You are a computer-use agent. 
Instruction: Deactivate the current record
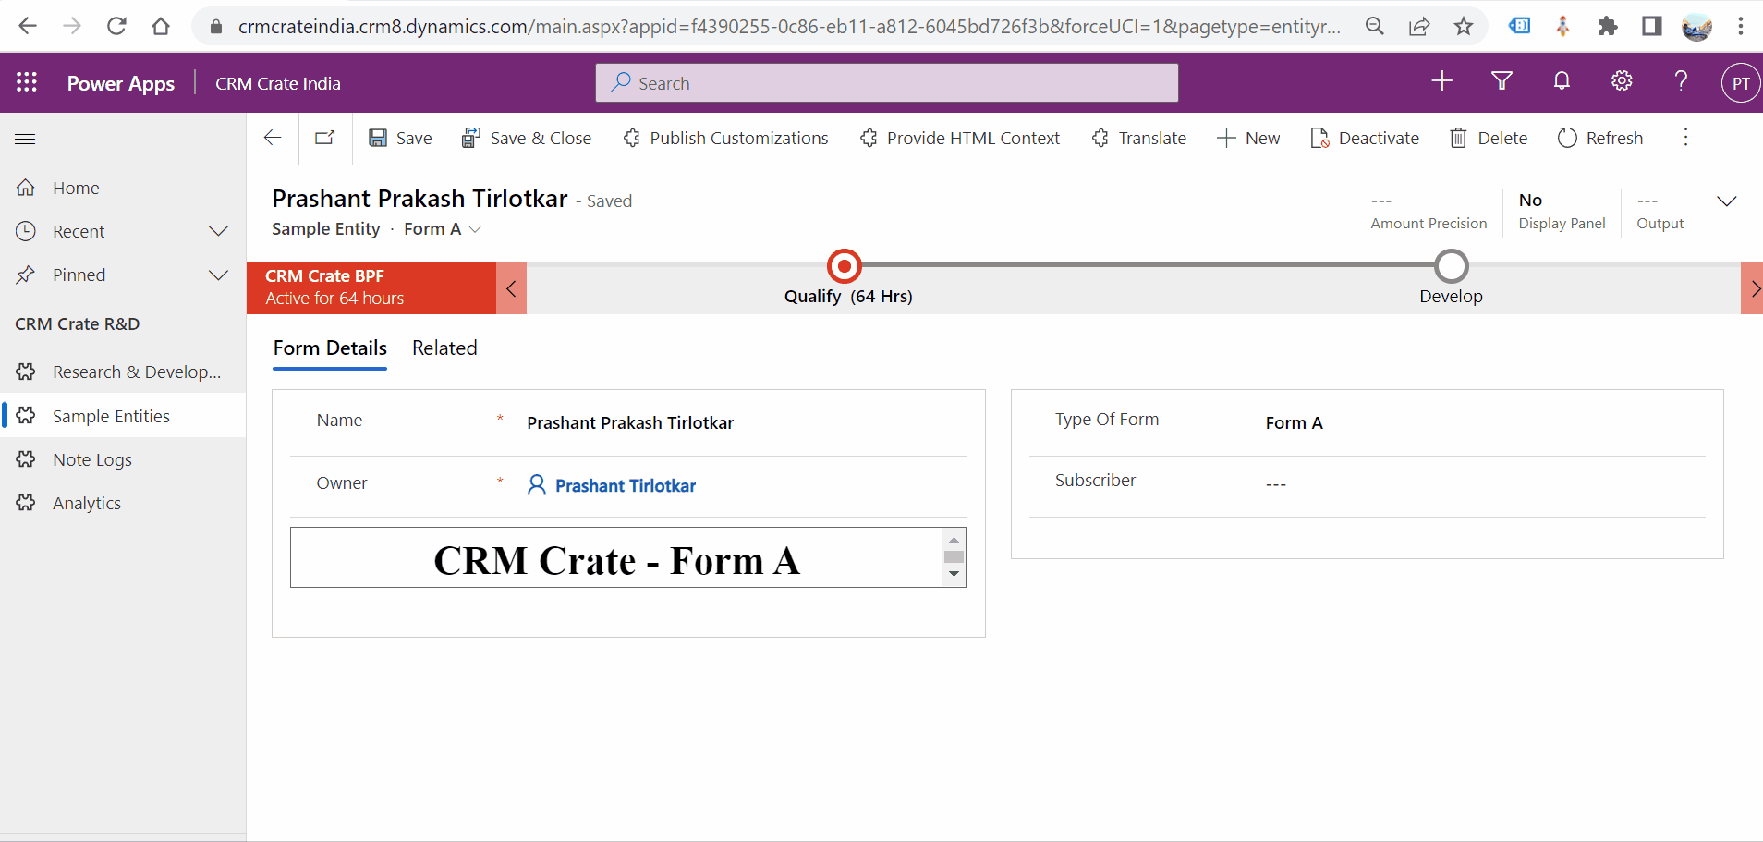(1365, 138)
